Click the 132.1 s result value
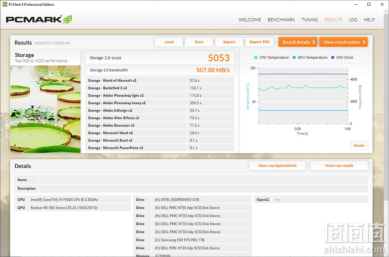The image size is (389, 257). [x=196, y=88]
